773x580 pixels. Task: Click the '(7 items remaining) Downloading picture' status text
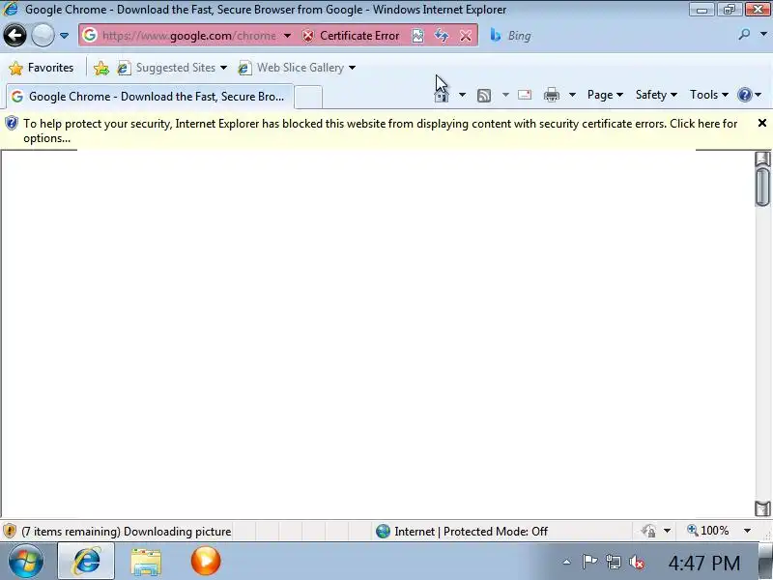(127, 532)
